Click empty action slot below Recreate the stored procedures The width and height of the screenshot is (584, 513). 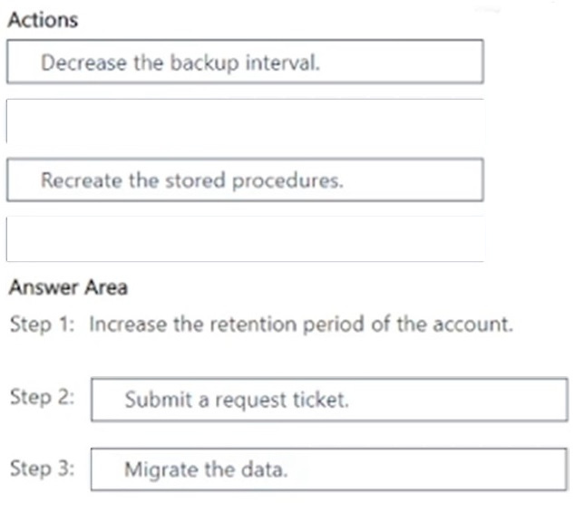245,239
